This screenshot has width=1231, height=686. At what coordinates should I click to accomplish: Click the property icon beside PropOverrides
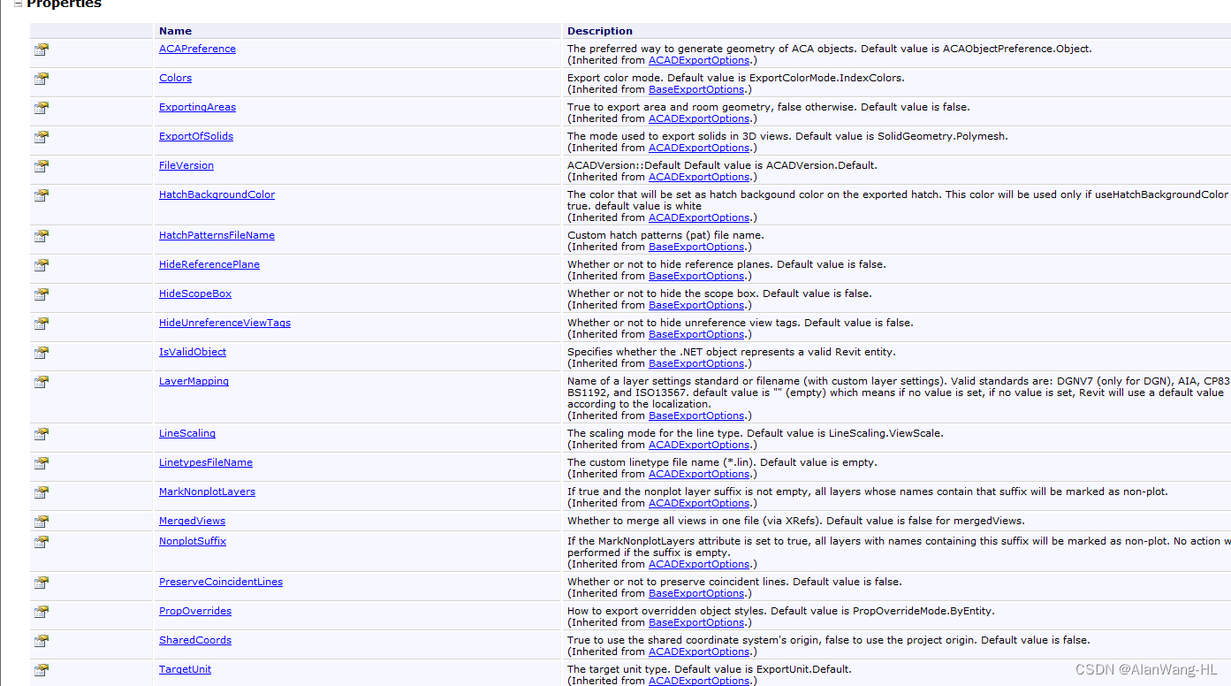coord(42,612)
